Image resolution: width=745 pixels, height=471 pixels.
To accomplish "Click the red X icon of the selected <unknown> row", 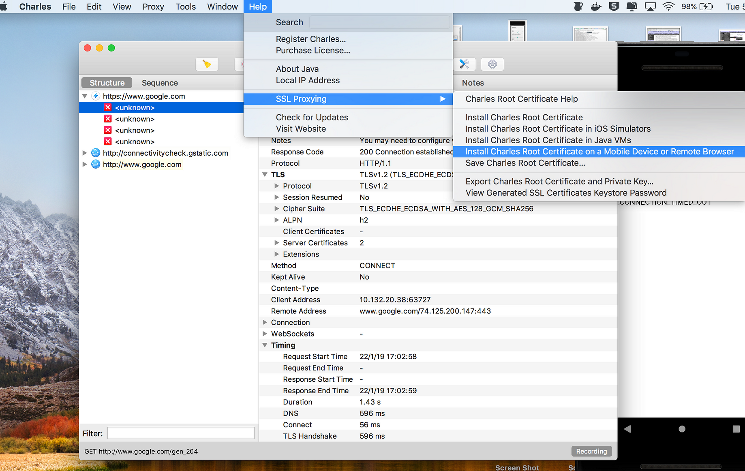I will point(107,107).
